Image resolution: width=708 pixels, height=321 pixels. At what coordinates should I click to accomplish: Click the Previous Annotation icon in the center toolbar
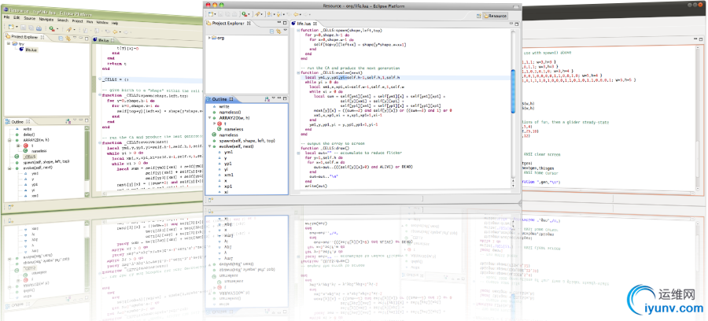pos(278,14)
